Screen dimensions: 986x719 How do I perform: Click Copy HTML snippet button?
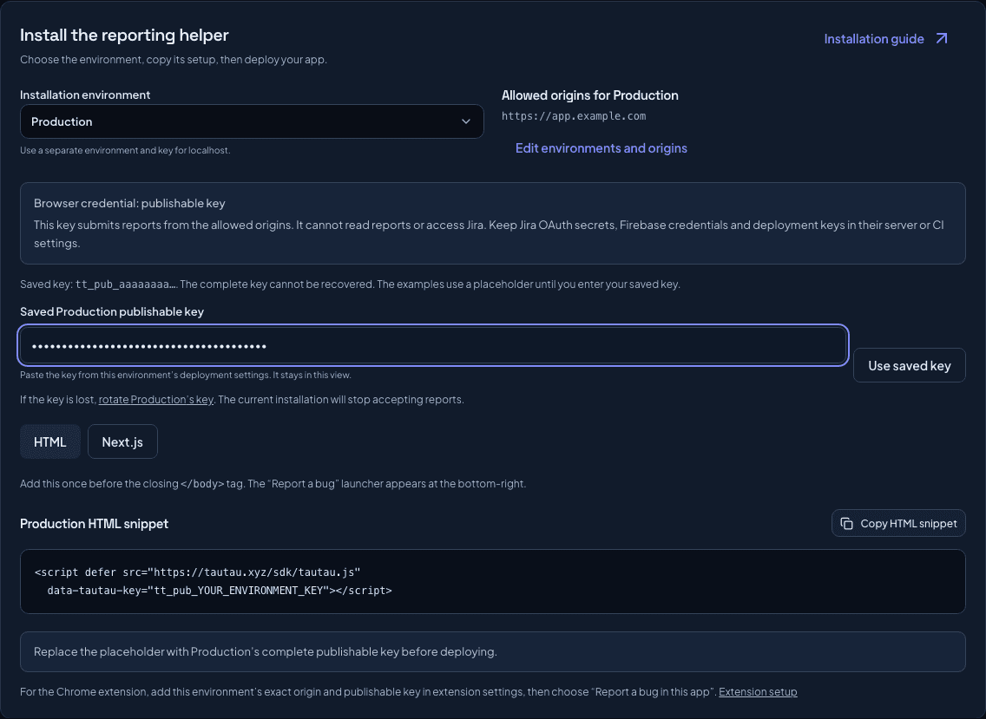(x=898, y=523)
